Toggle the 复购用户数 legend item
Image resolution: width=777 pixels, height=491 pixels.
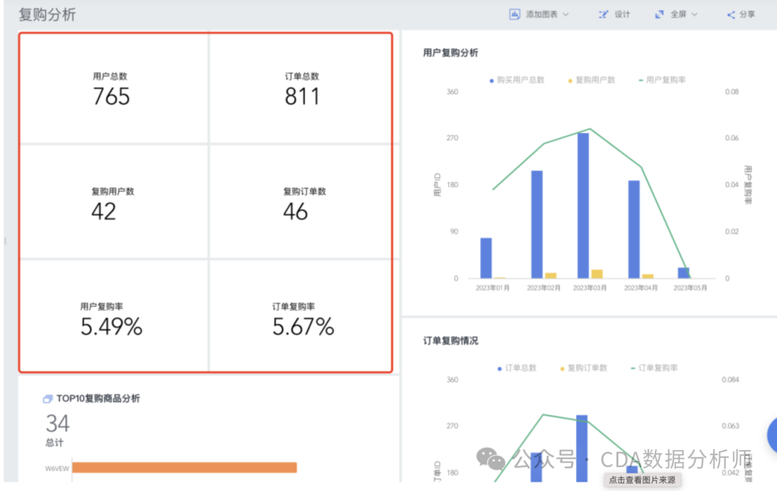point(591,80)
